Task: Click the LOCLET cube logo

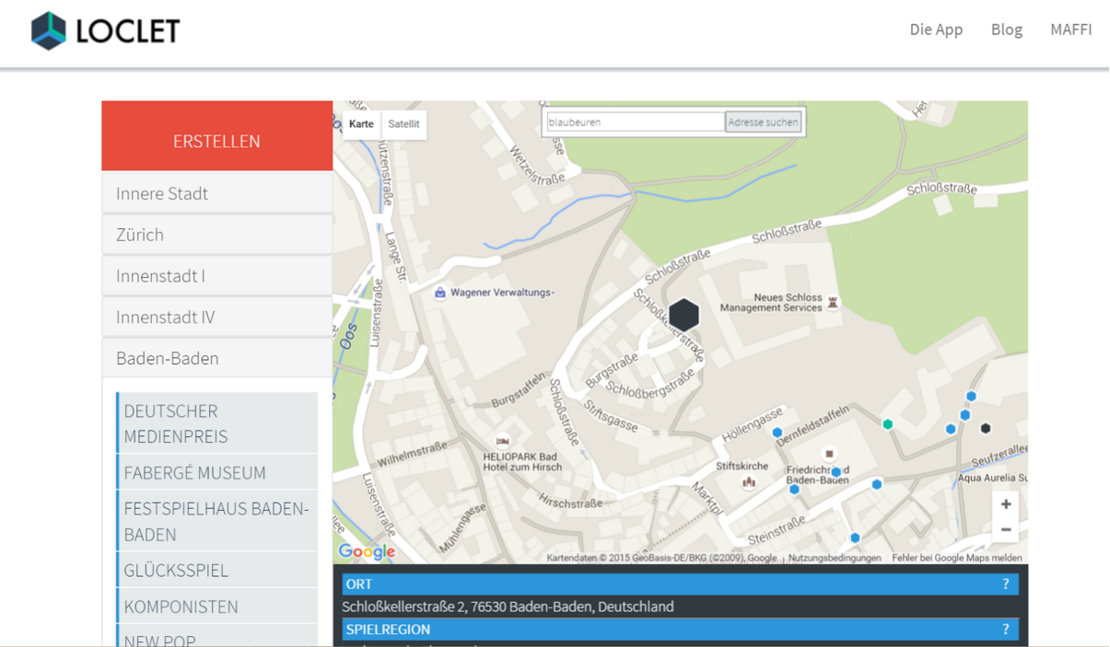Action: [49, 30]
